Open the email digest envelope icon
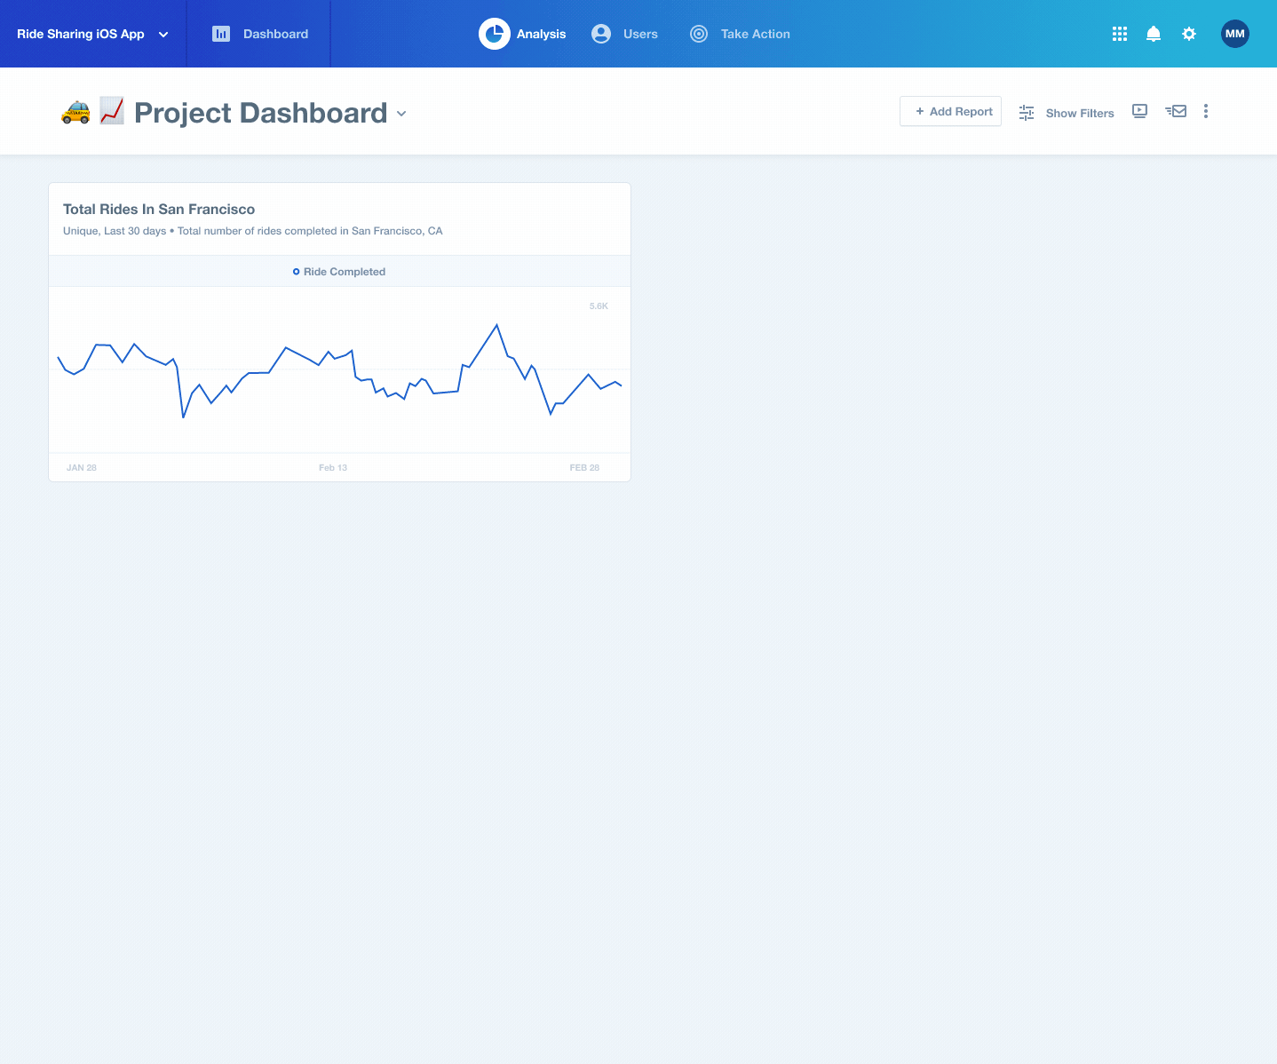The height and width of the screenshot is (1064, 1277). click(1176, 111)
